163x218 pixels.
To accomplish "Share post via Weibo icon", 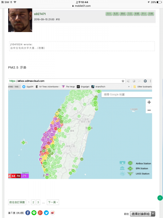I will [53, 213].
